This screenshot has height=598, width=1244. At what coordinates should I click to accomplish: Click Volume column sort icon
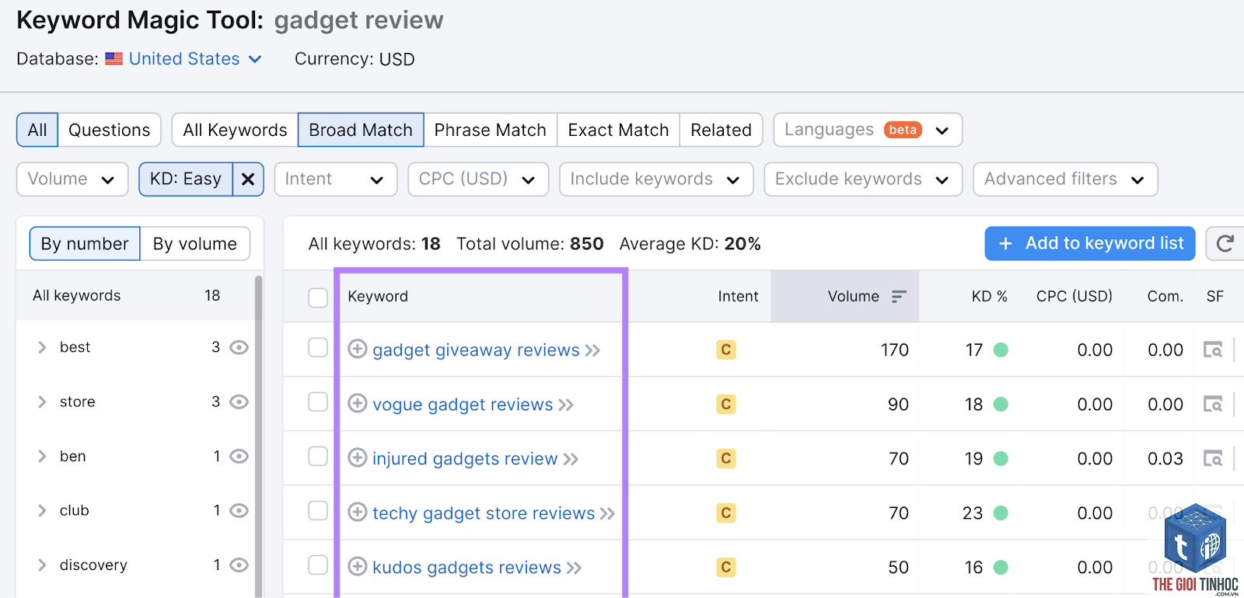(899, 297)
